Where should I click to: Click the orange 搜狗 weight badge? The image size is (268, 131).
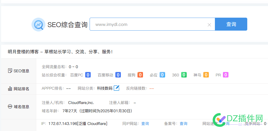point(140,75)
